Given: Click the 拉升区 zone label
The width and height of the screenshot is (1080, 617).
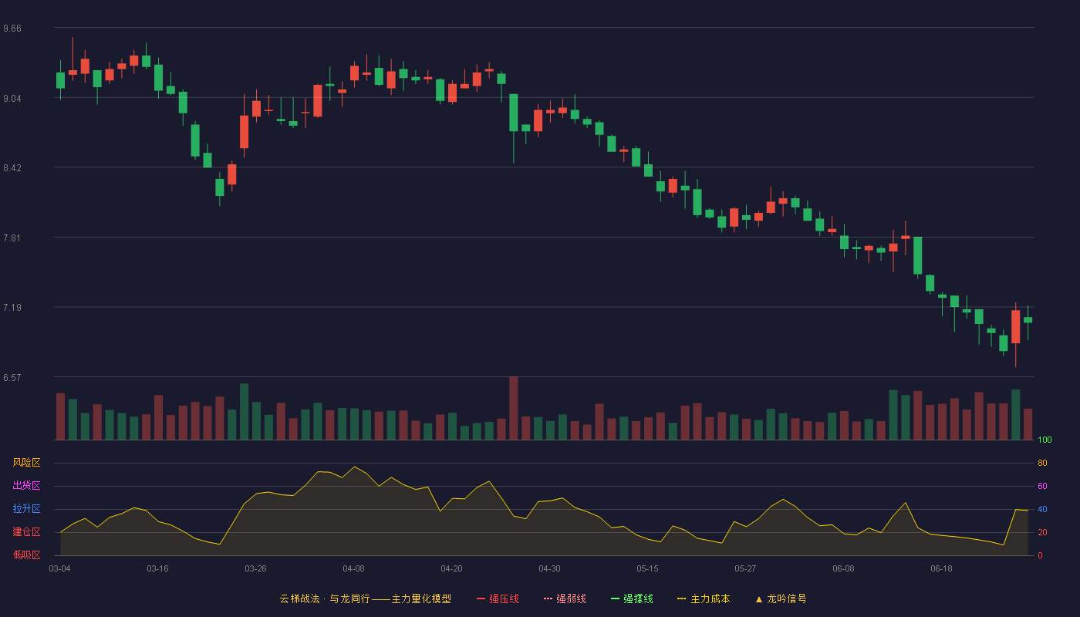Looking at the screenshot, I should click(26, 509).
